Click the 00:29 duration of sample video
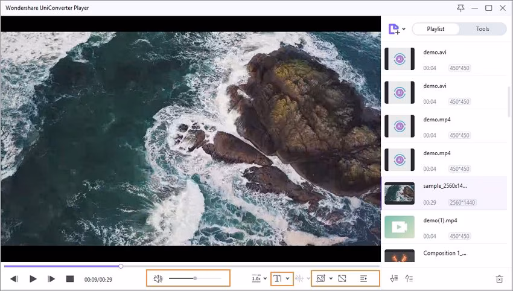Screen dimensions: 513x291 pyautogui.click(x=430, y=202)
